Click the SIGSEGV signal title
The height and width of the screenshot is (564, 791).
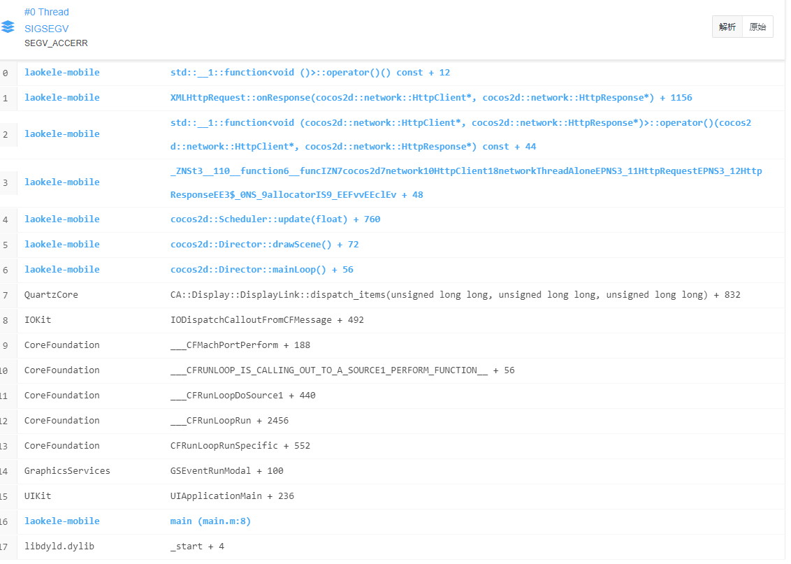click(x=46, y=29)
